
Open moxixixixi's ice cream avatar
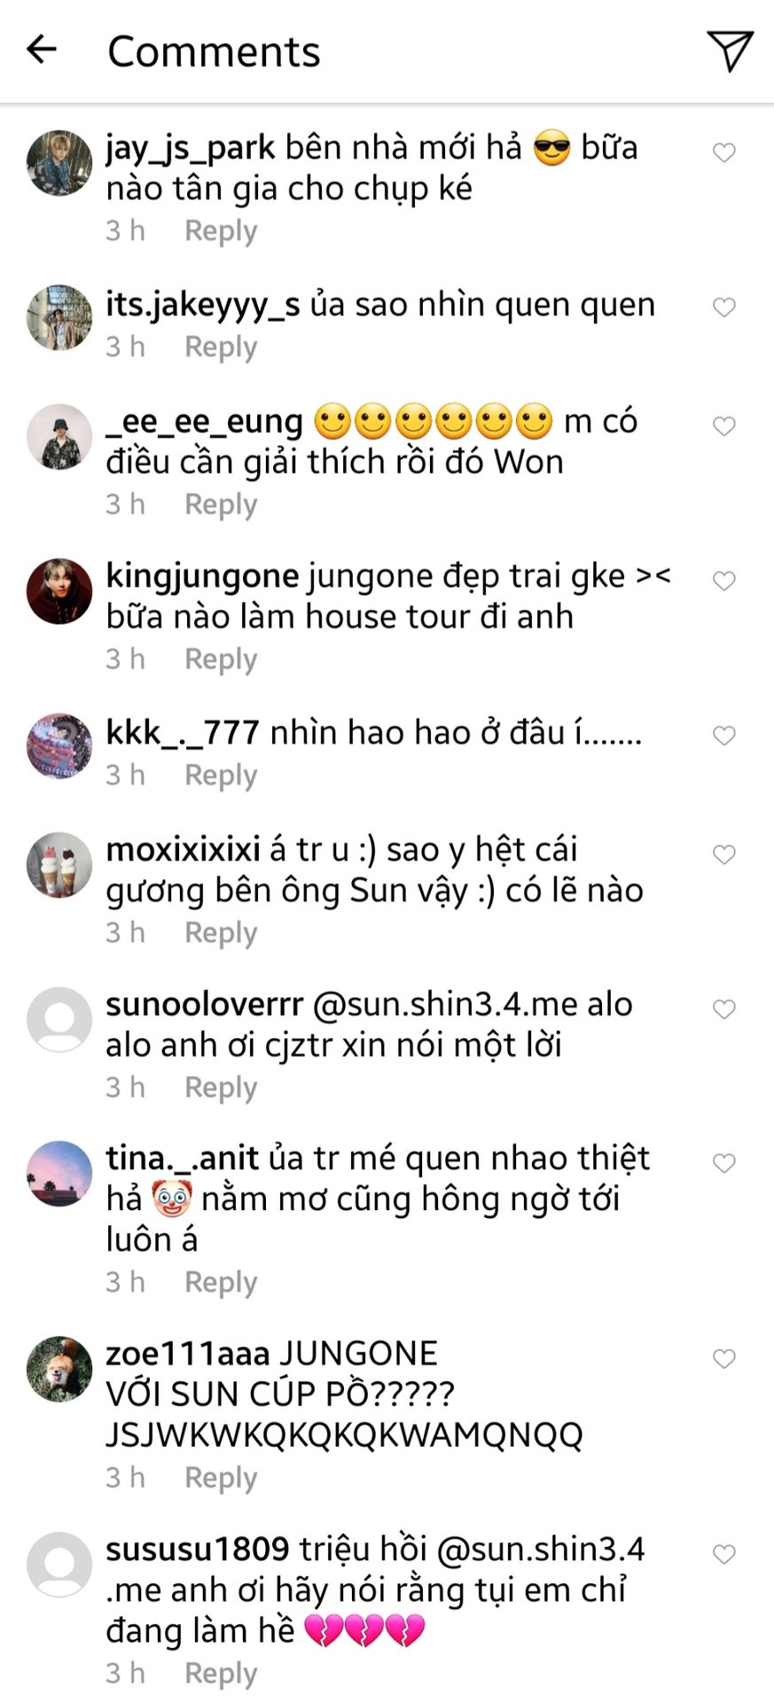coord(59,865)
